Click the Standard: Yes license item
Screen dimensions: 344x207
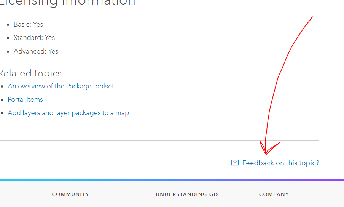[x=34, y=38]
